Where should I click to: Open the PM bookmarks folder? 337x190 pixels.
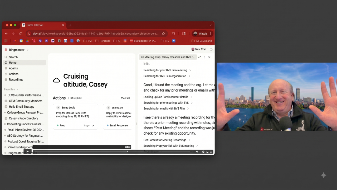tap(87, 41)
